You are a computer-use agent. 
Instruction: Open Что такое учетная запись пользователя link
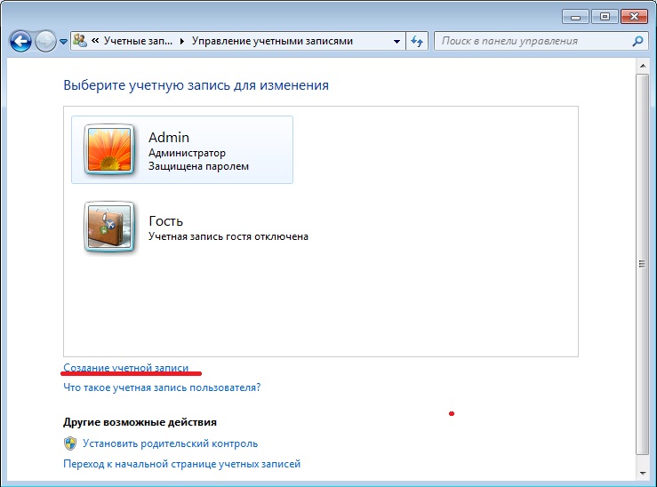click(x=162, y=387)
